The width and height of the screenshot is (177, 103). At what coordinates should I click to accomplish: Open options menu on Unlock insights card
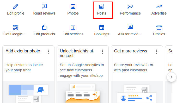click(x=102, y=52)
